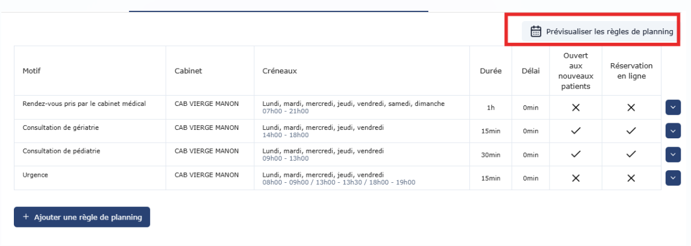Add a rule with Ajouter une règle de planning
The width and height of the screenshot is (691, 246).
(82, 217)
